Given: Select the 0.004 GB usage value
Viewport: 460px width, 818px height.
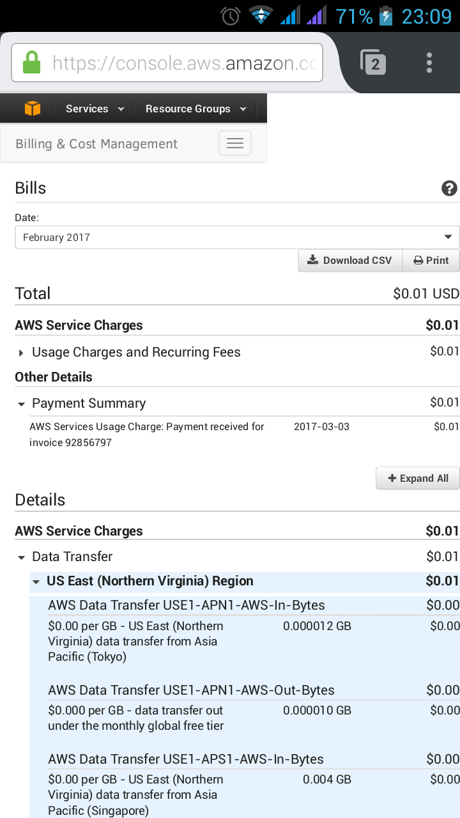Looking at the screenshot, I should click(x=327, y=780).
